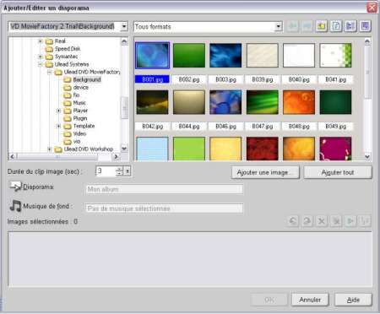Click the B044.jpg file name label

tap(189, 127)
